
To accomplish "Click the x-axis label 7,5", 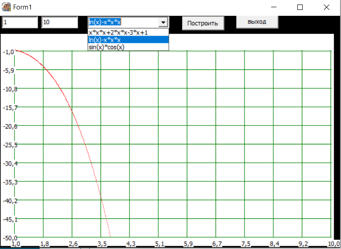I will click(246, 244).
